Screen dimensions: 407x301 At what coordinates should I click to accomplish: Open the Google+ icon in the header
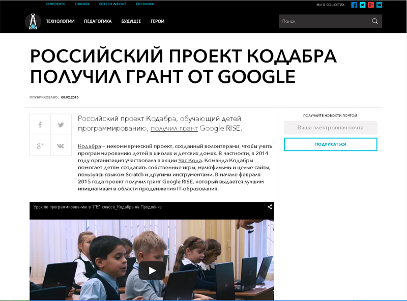(371, 5)
